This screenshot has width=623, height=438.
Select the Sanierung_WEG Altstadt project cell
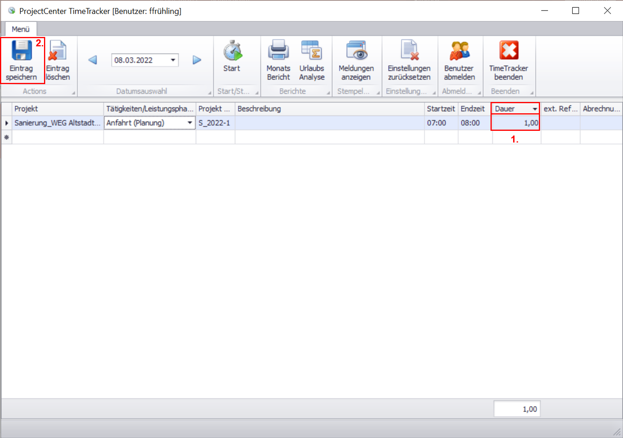(x=57, y=123)
